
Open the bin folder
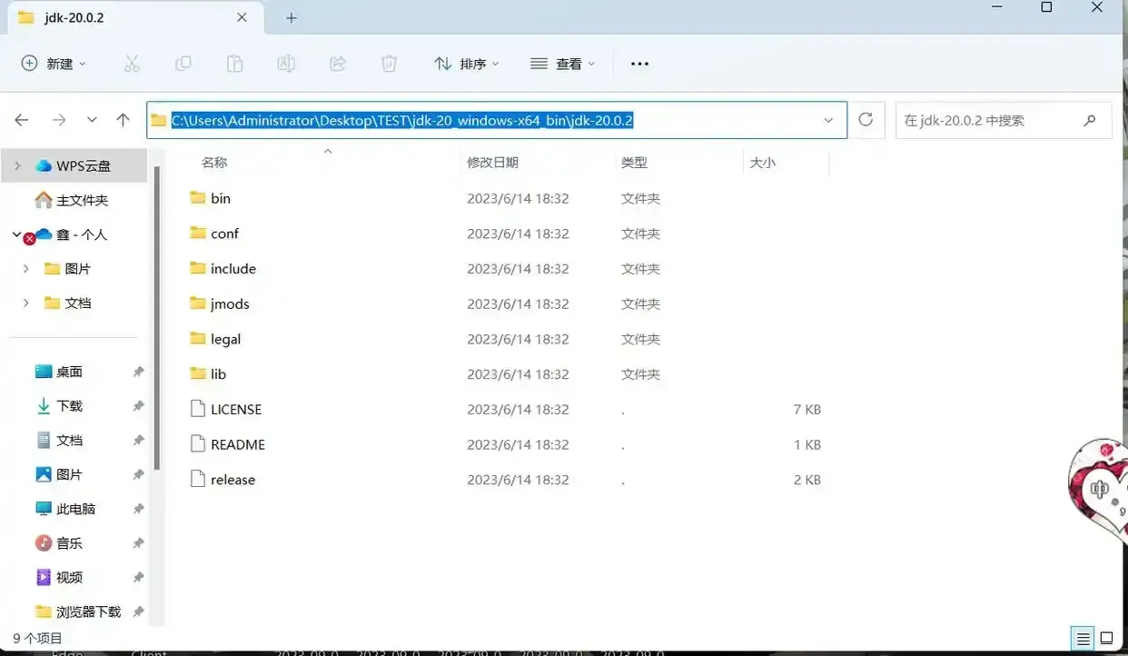pos(221,198)
